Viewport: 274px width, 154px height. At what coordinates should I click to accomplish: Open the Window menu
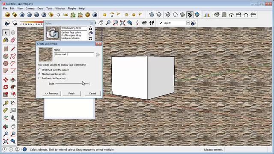pyautogui.click(x=60, y=9)
